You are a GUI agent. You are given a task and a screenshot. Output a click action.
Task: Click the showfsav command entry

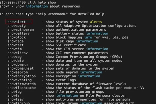tap(15, 99)
